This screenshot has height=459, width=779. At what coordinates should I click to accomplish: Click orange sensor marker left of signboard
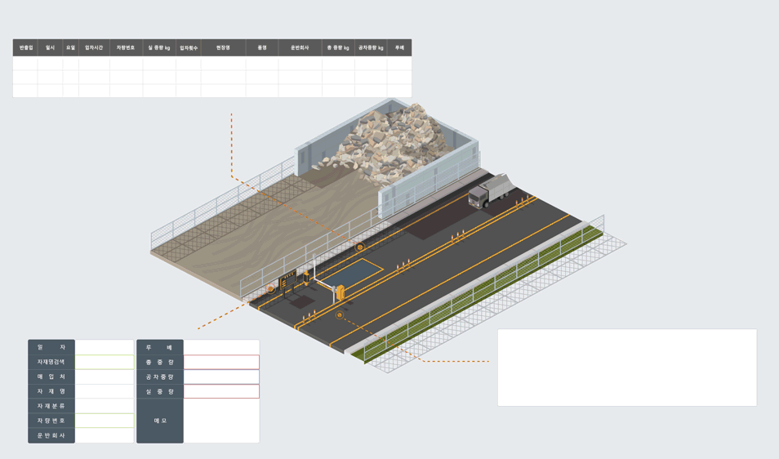pyautogui.click(x=271, y=289)
